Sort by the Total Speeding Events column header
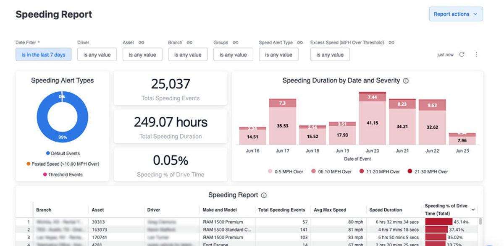The height and width of the screenshot is (246, 504). [282, 210]
